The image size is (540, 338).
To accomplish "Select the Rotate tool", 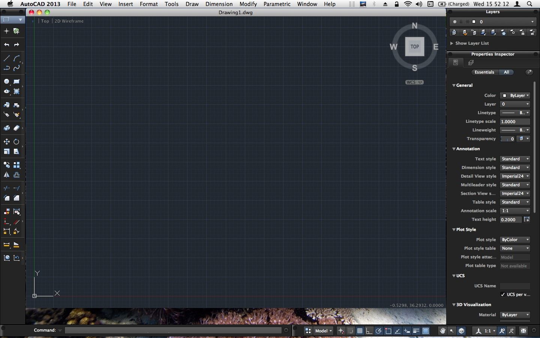I will coord(16,142).
